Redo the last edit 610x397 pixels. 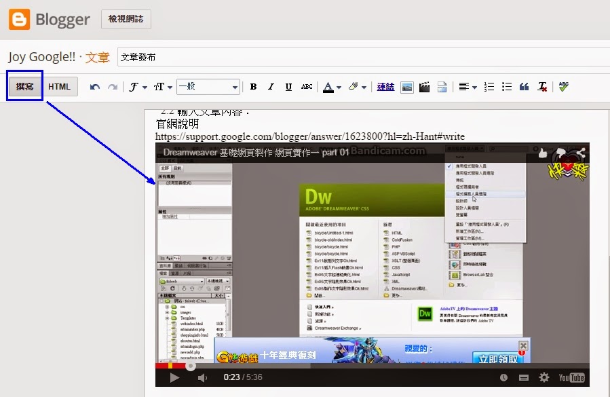pos(113,87)
